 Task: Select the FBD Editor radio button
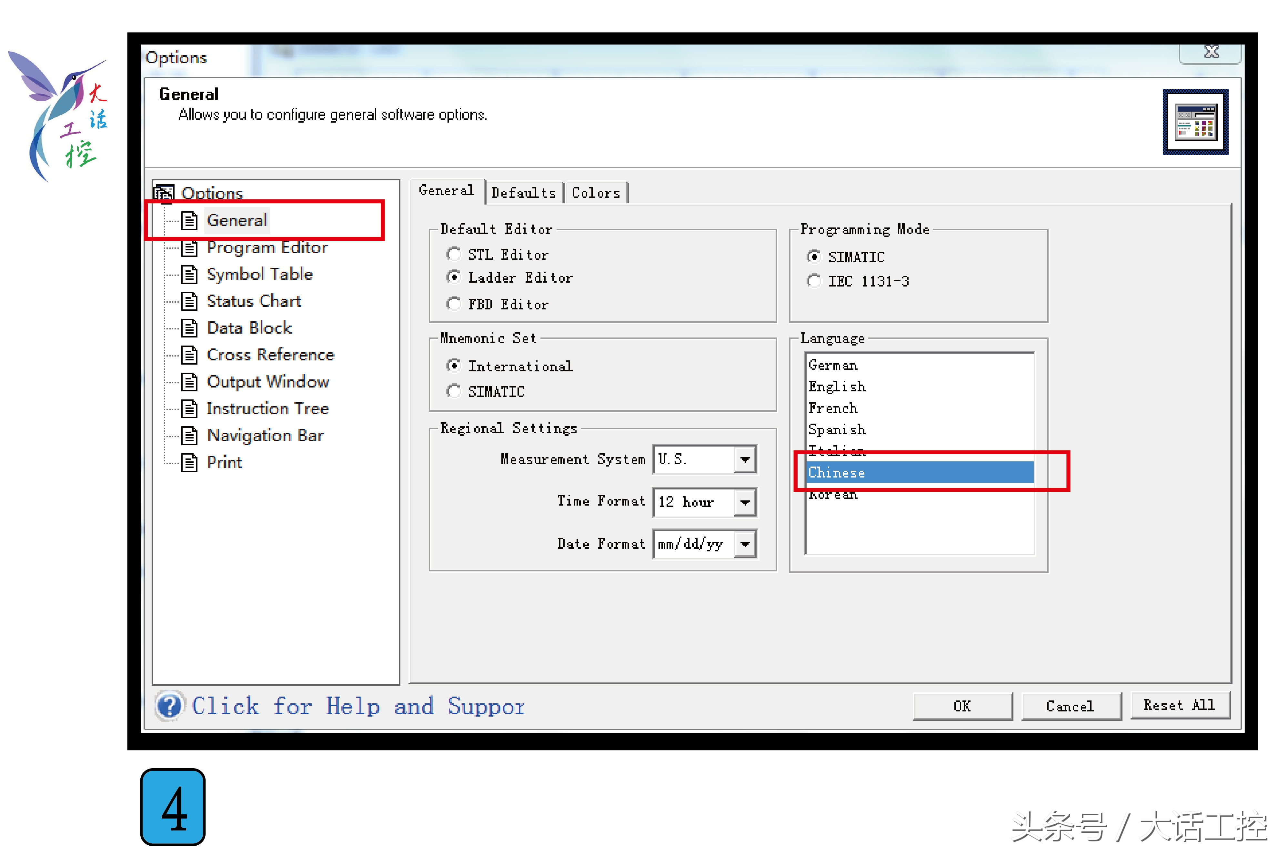click(453, 304)
